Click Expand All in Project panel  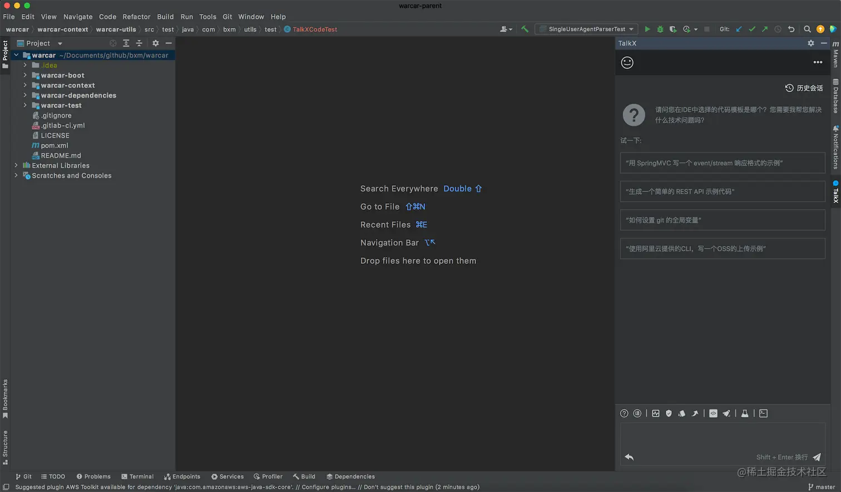[x=126, y=43]
